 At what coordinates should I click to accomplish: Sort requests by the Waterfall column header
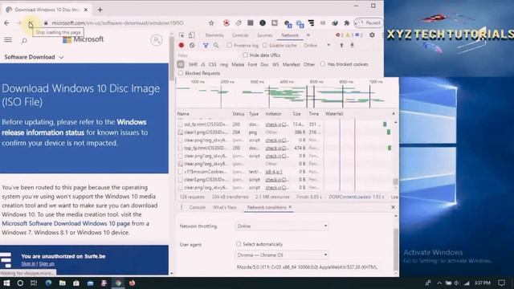[334, 114]
